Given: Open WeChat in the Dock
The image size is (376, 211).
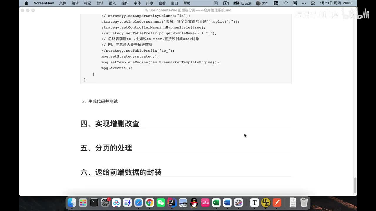Looking at the screenshot, I should click(x=161, y=203).
